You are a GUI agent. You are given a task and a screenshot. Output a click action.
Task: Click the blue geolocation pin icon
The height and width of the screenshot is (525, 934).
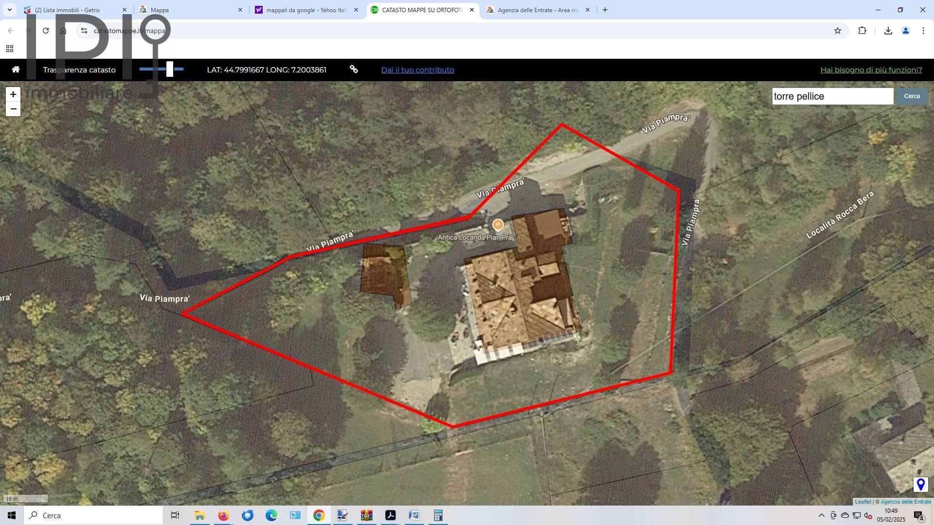[920, 485]
